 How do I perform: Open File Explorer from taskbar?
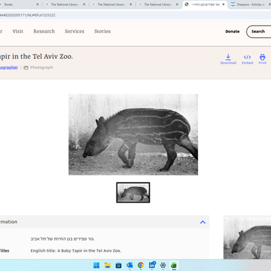[x=107, y=266]
